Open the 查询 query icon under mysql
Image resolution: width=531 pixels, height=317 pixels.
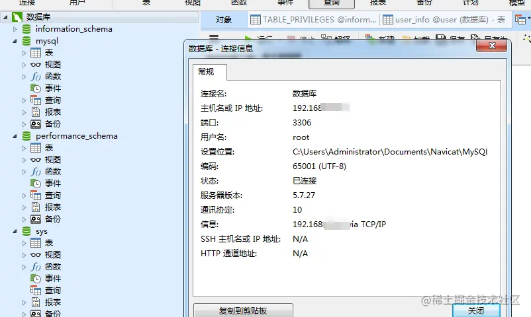click(36, 100)
